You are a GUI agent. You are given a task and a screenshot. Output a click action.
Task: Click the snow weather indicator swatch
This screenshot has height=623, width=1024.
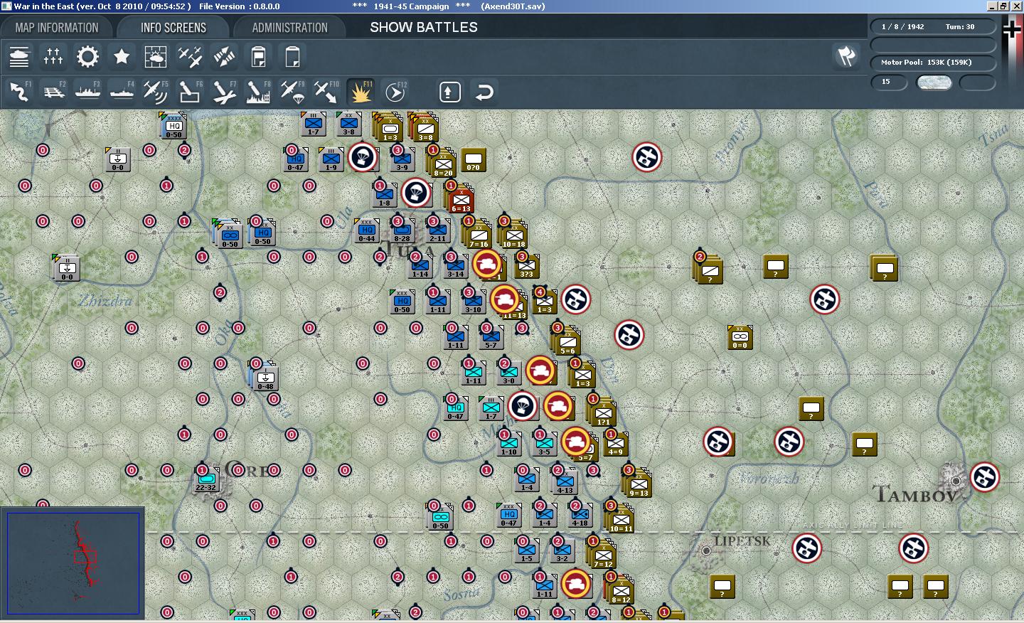tap(934, 82)
